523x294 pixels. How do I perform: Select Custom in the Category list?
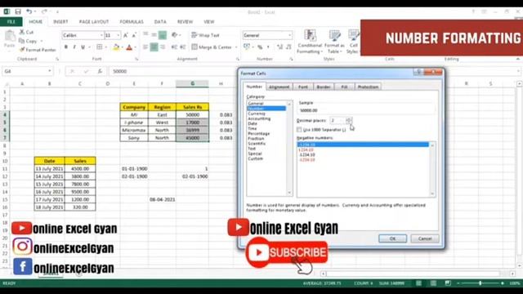click(x=256, y=158)
